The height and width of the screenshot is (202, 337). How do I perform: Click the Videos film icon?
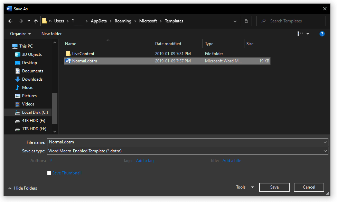point(17,104)
